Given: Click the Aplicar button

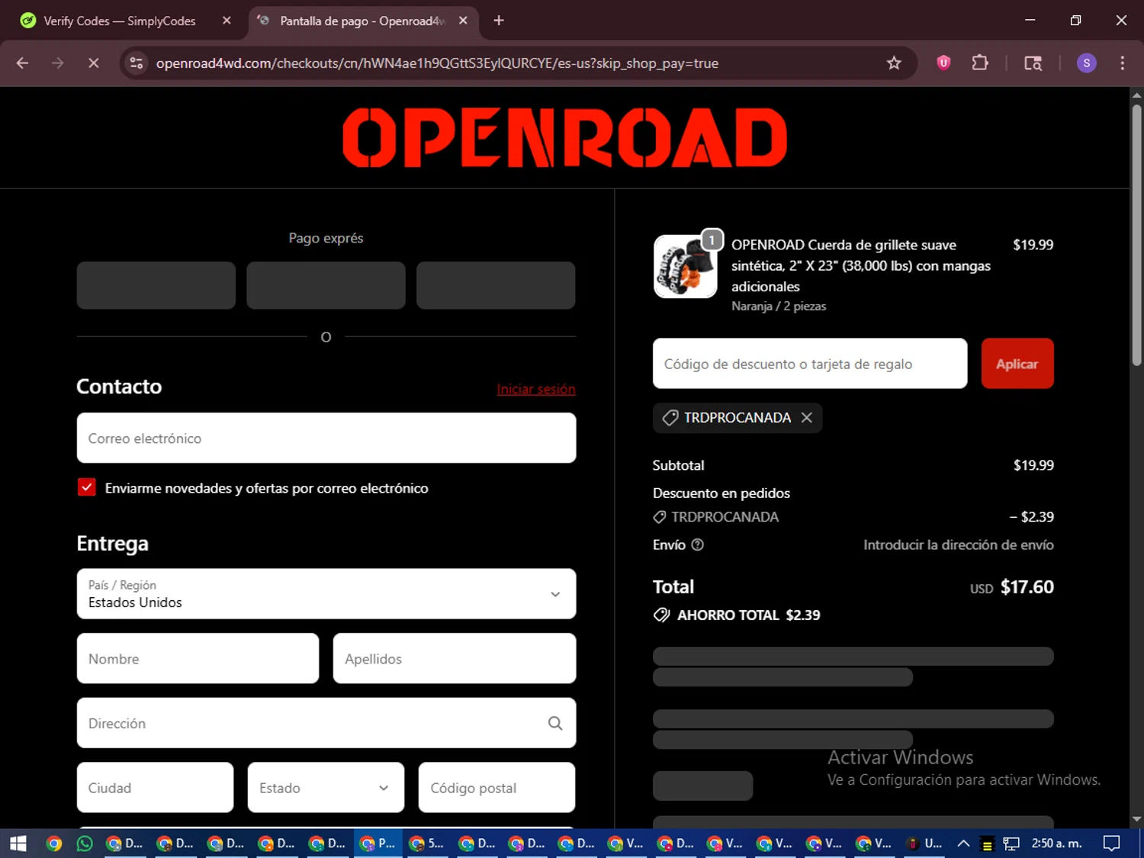Looking at the screenshot, I should click(1017, 363).
